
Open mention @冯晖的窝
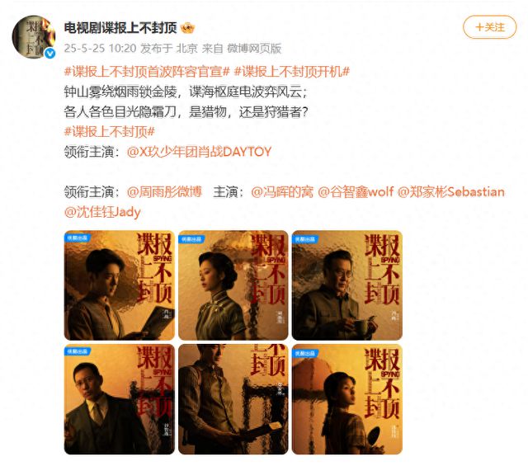point(282,192)
